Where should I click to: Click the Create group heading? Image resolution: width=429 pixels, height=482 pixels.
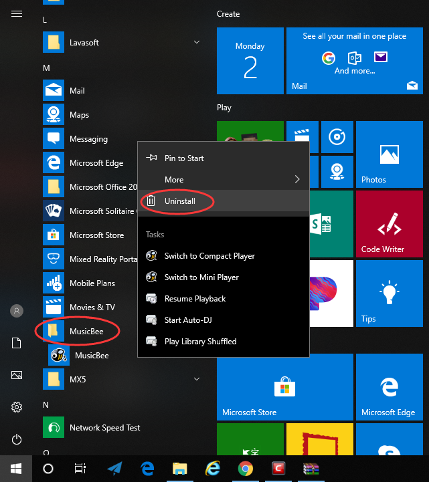tap(228, 14)
